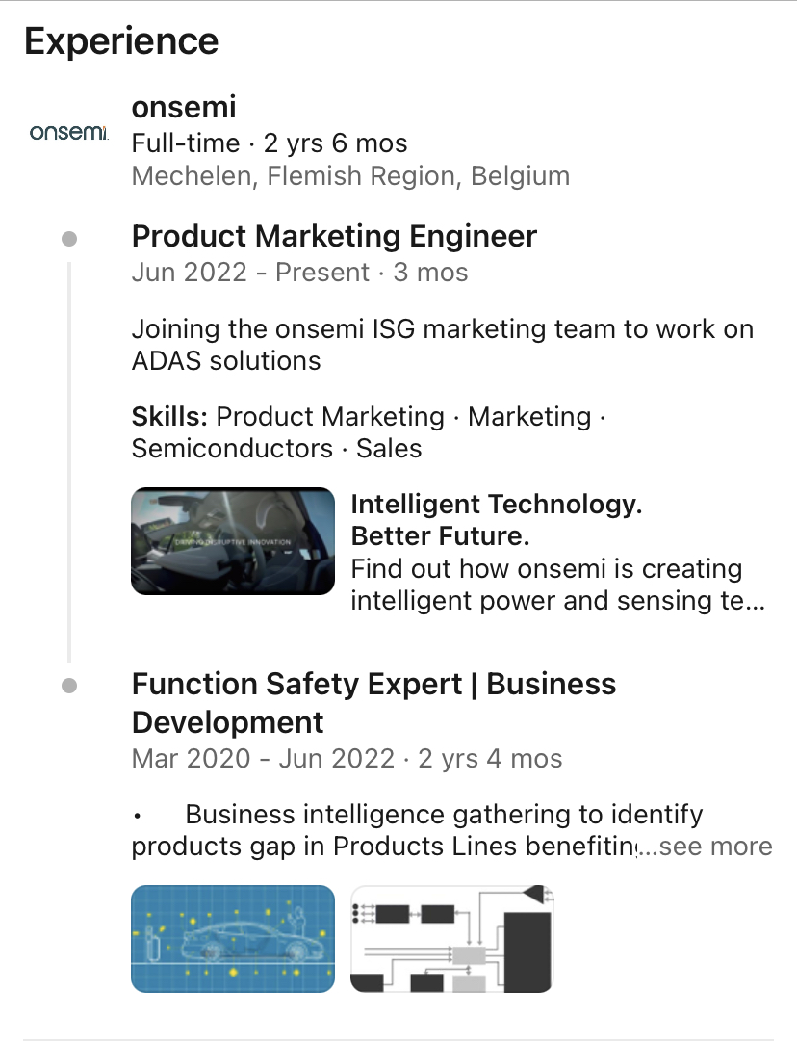This screenshot has width=797, height=1042.
Task: Click the onsemi company logo
Action: tap(68, 132)
